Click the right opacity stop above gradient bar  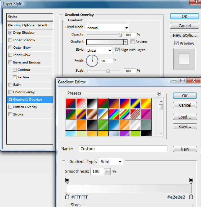pos(191,181)
